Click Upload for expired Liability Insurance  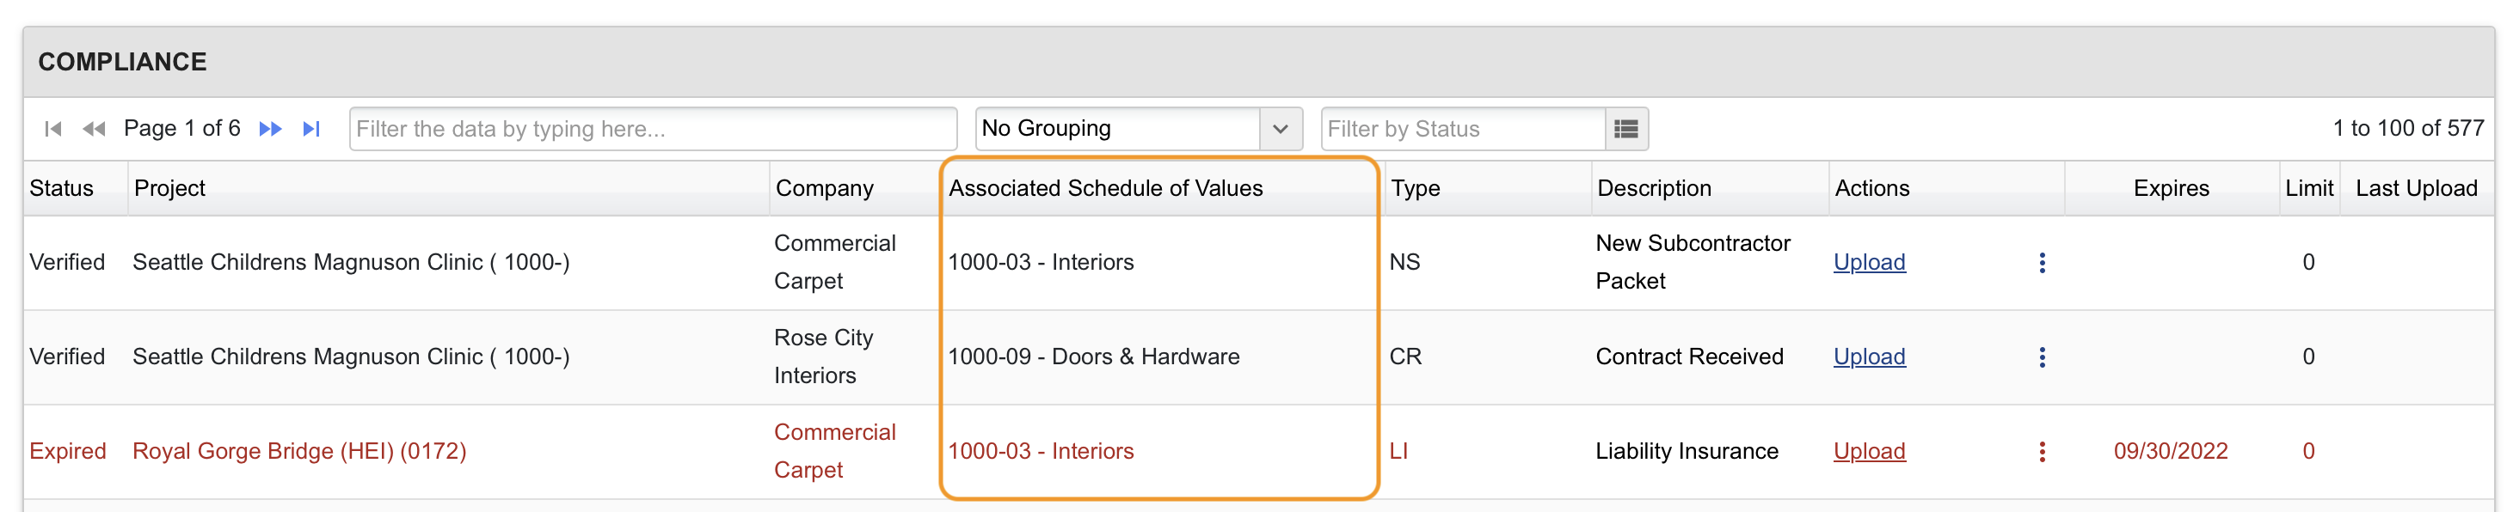[x=1869, y=452]
